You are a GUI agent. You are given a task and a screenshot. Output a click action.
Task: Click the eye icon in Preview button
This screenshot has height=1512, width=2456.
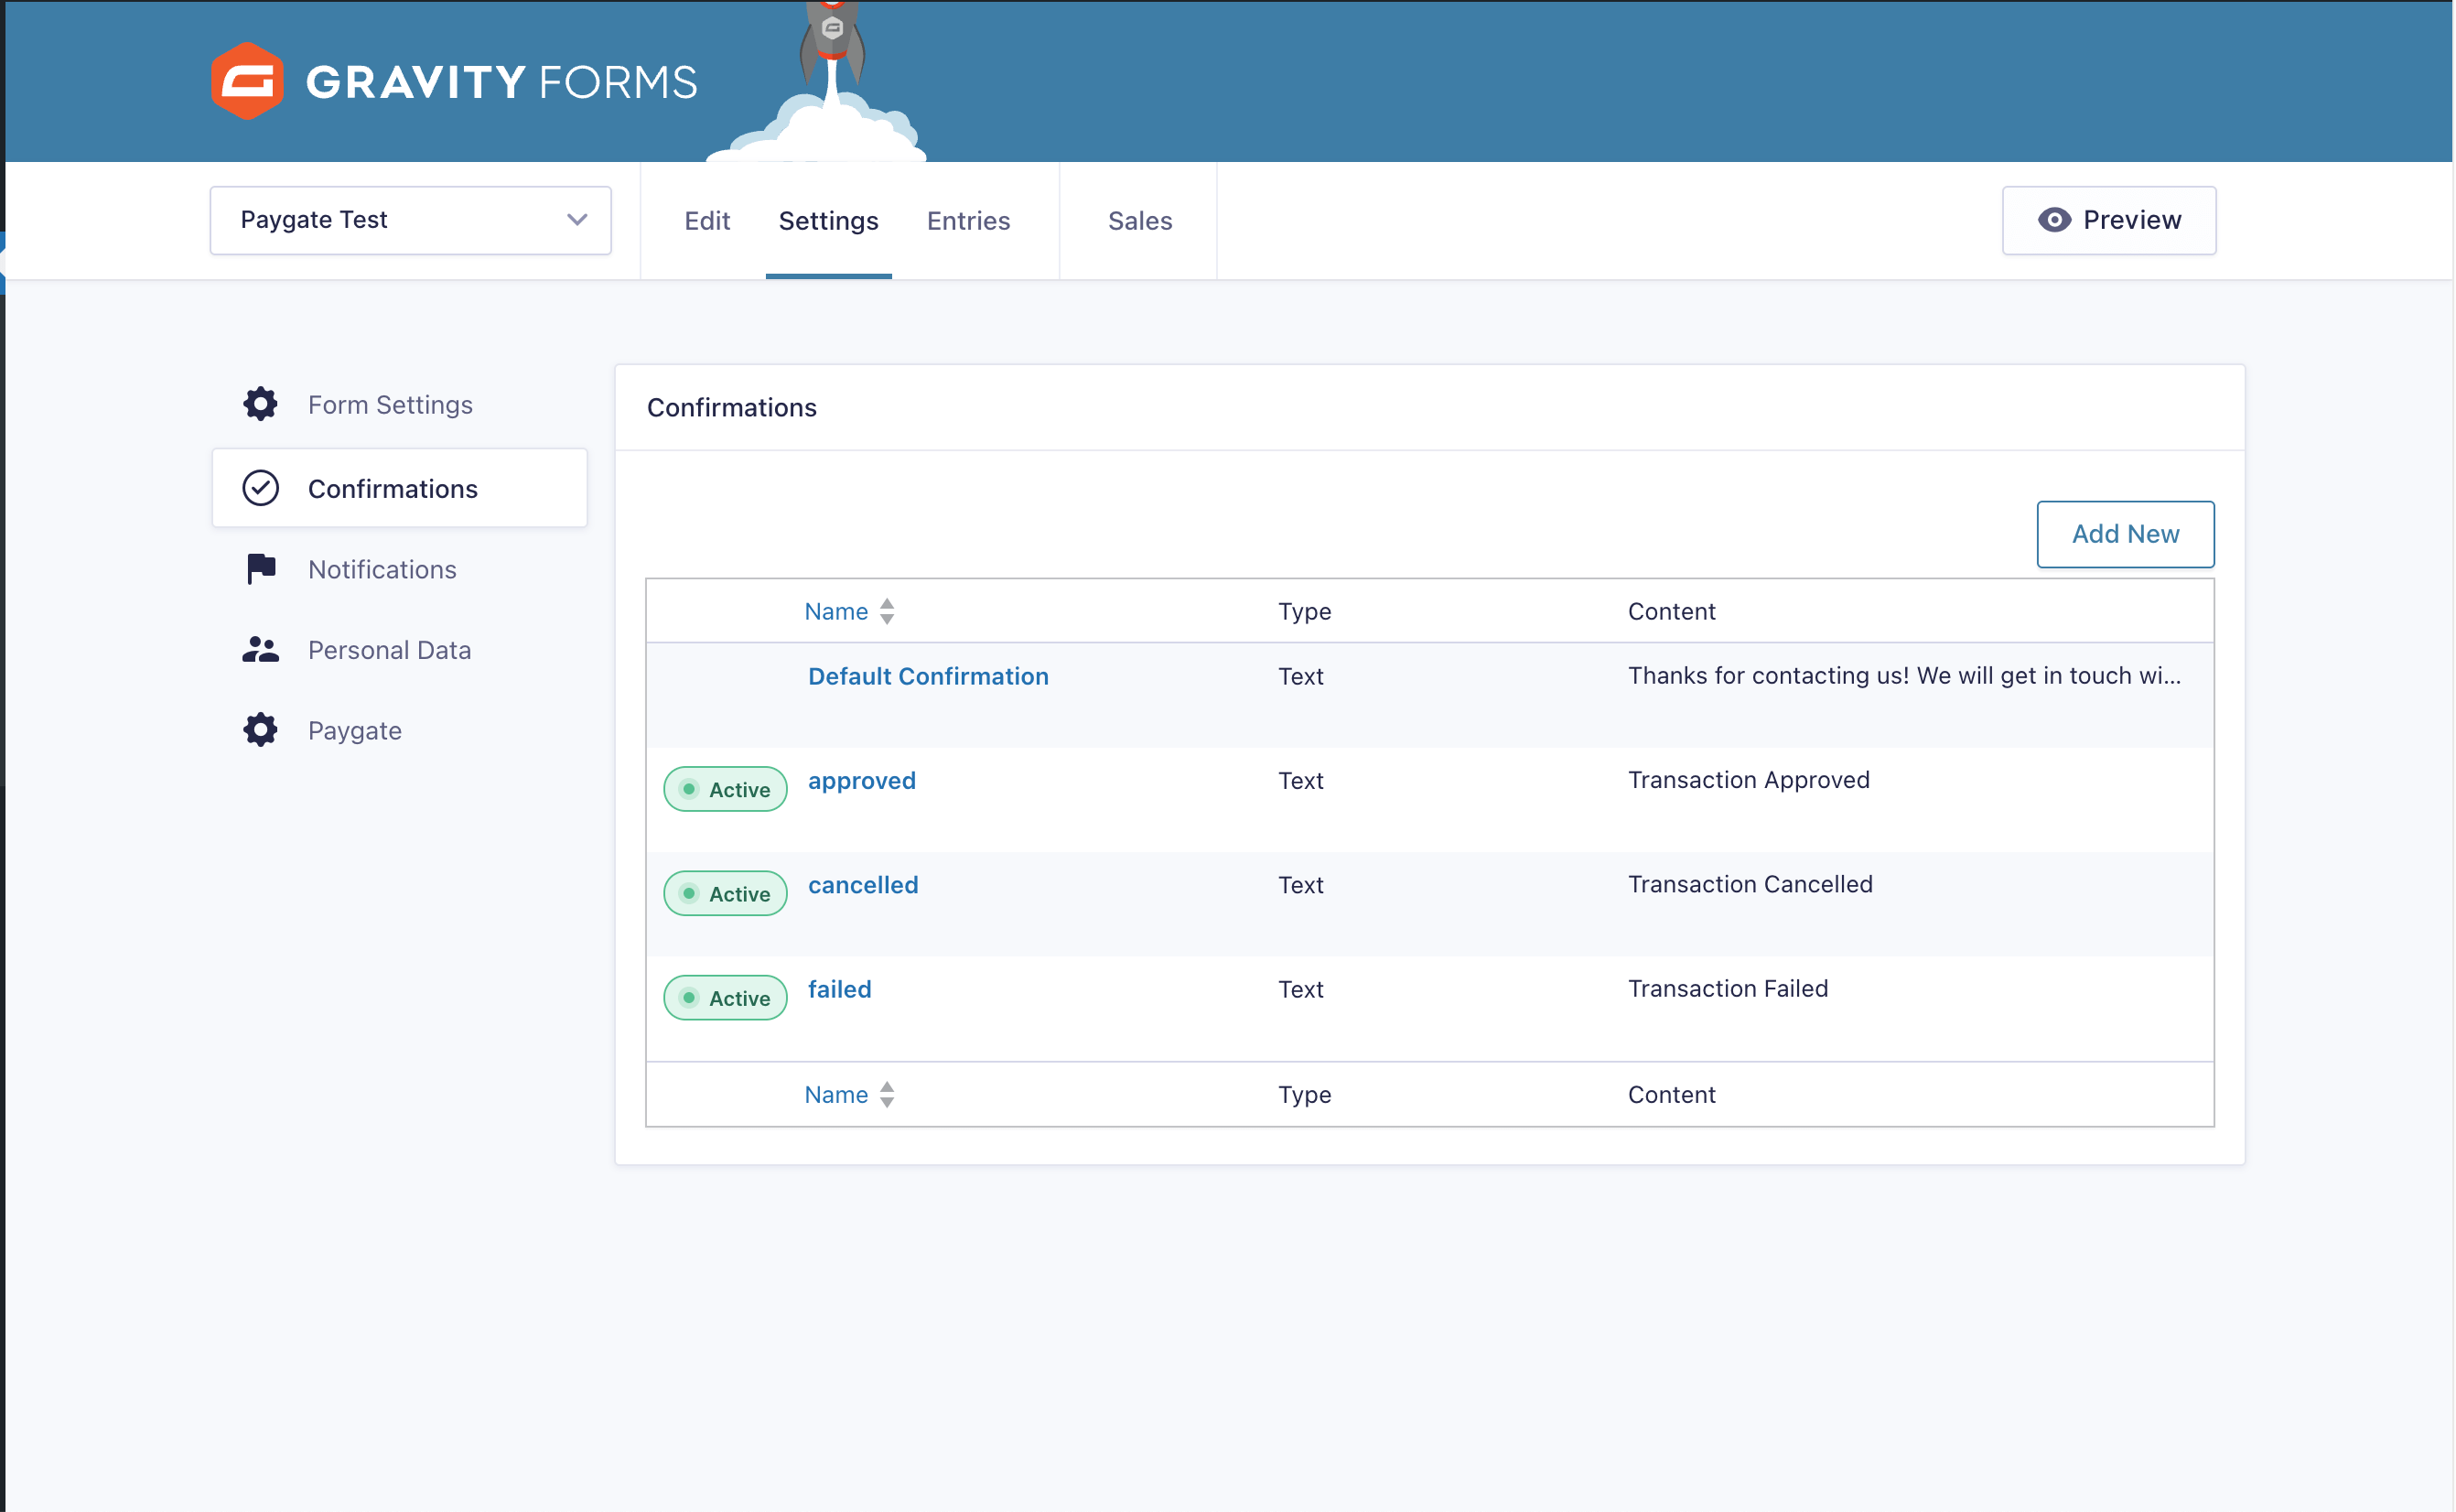[2055, 220]
